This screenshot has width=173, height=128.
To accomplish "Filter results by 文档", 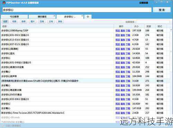I will [x=51, y=21].
